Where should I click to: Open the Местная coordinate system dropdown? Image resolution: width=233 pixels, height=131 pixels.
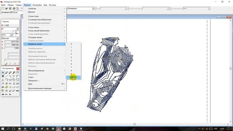17,39
